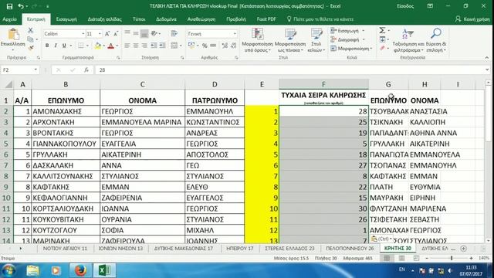Decrease font size with the small A

tap(116, 34)
